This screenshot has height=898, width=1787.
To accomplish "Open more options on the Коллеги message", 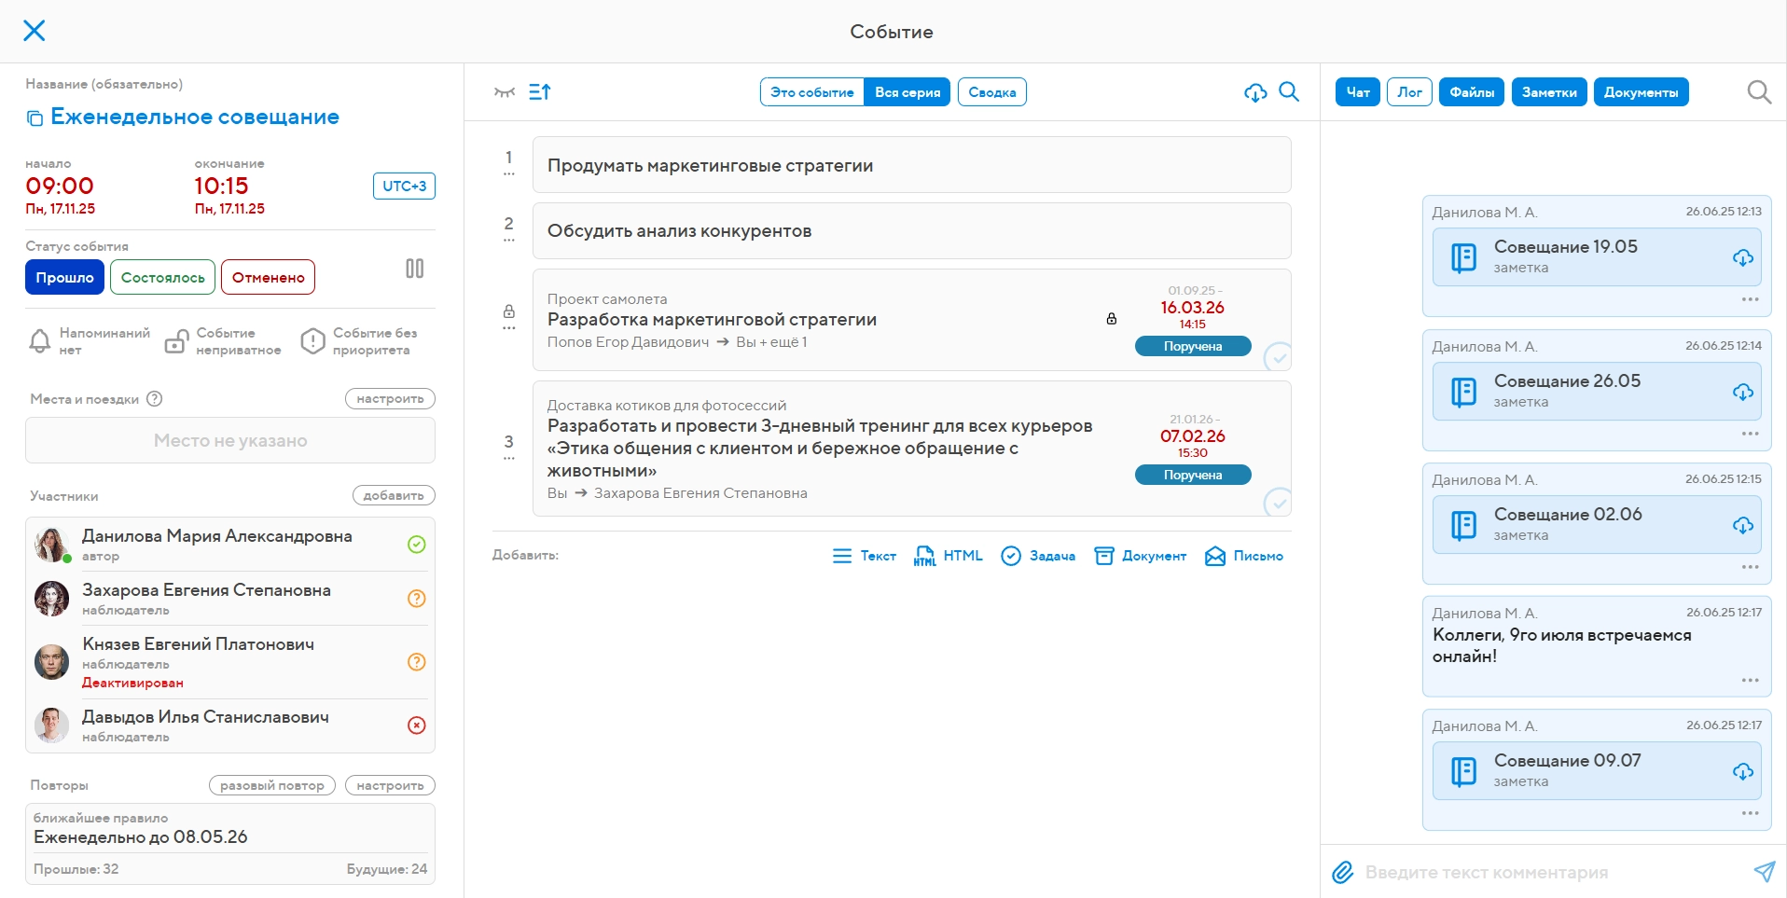I will (x=1750, y=680).
